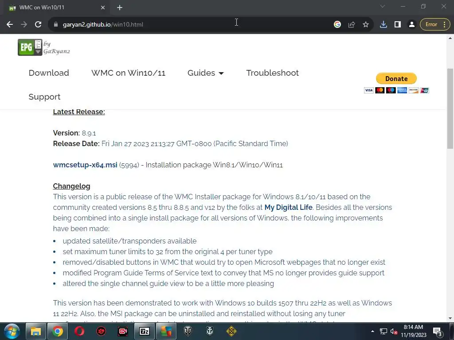Click the page vertical scrollbar thumb
The width and height of the screenshot is (454, 340).
point(450,109)
